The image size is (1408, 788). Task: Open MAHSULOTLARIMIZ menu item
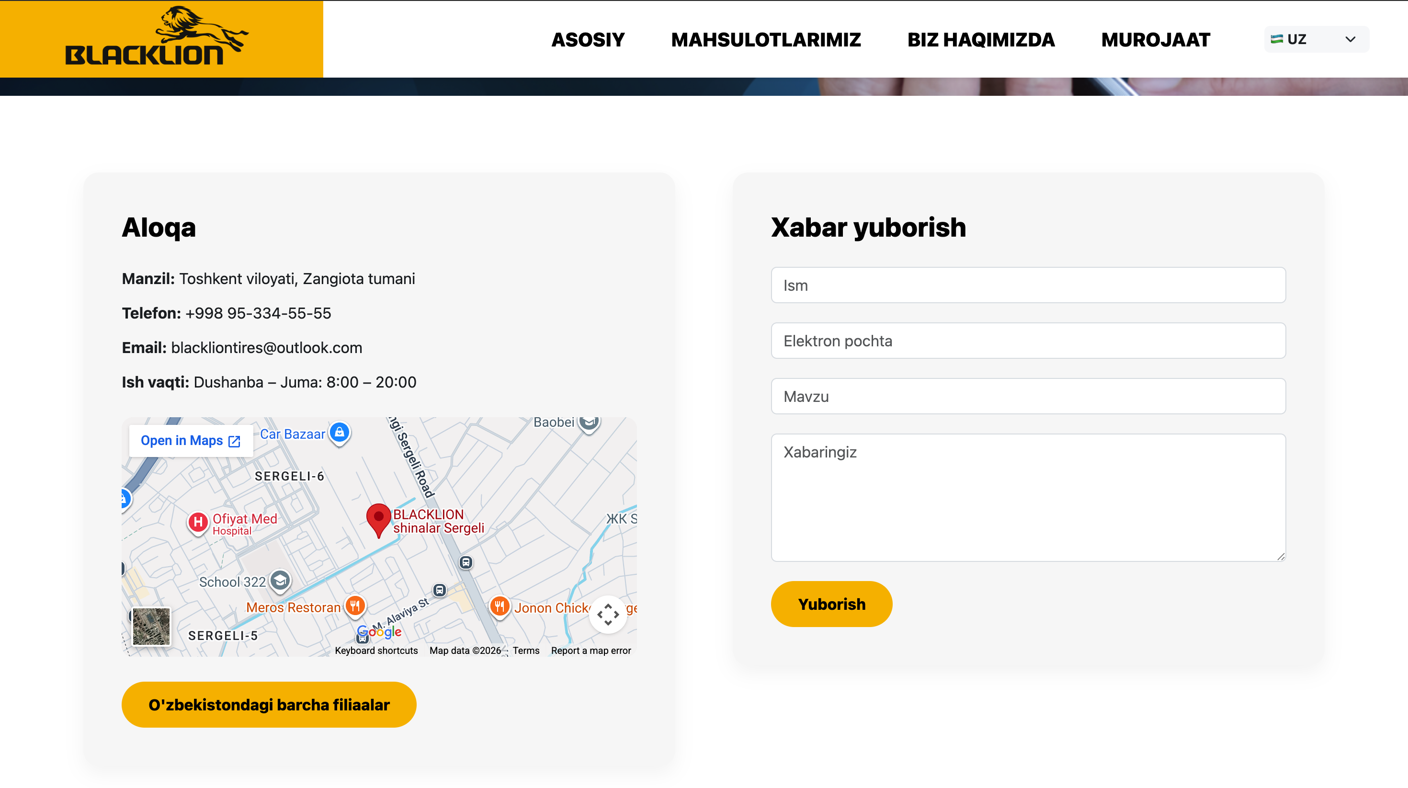766,39
